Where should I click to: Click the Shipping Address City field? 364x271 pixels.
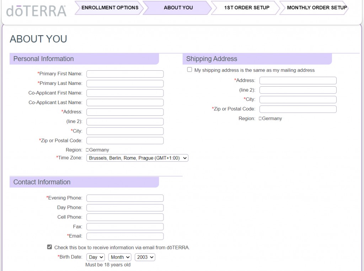tap(298, 99)
